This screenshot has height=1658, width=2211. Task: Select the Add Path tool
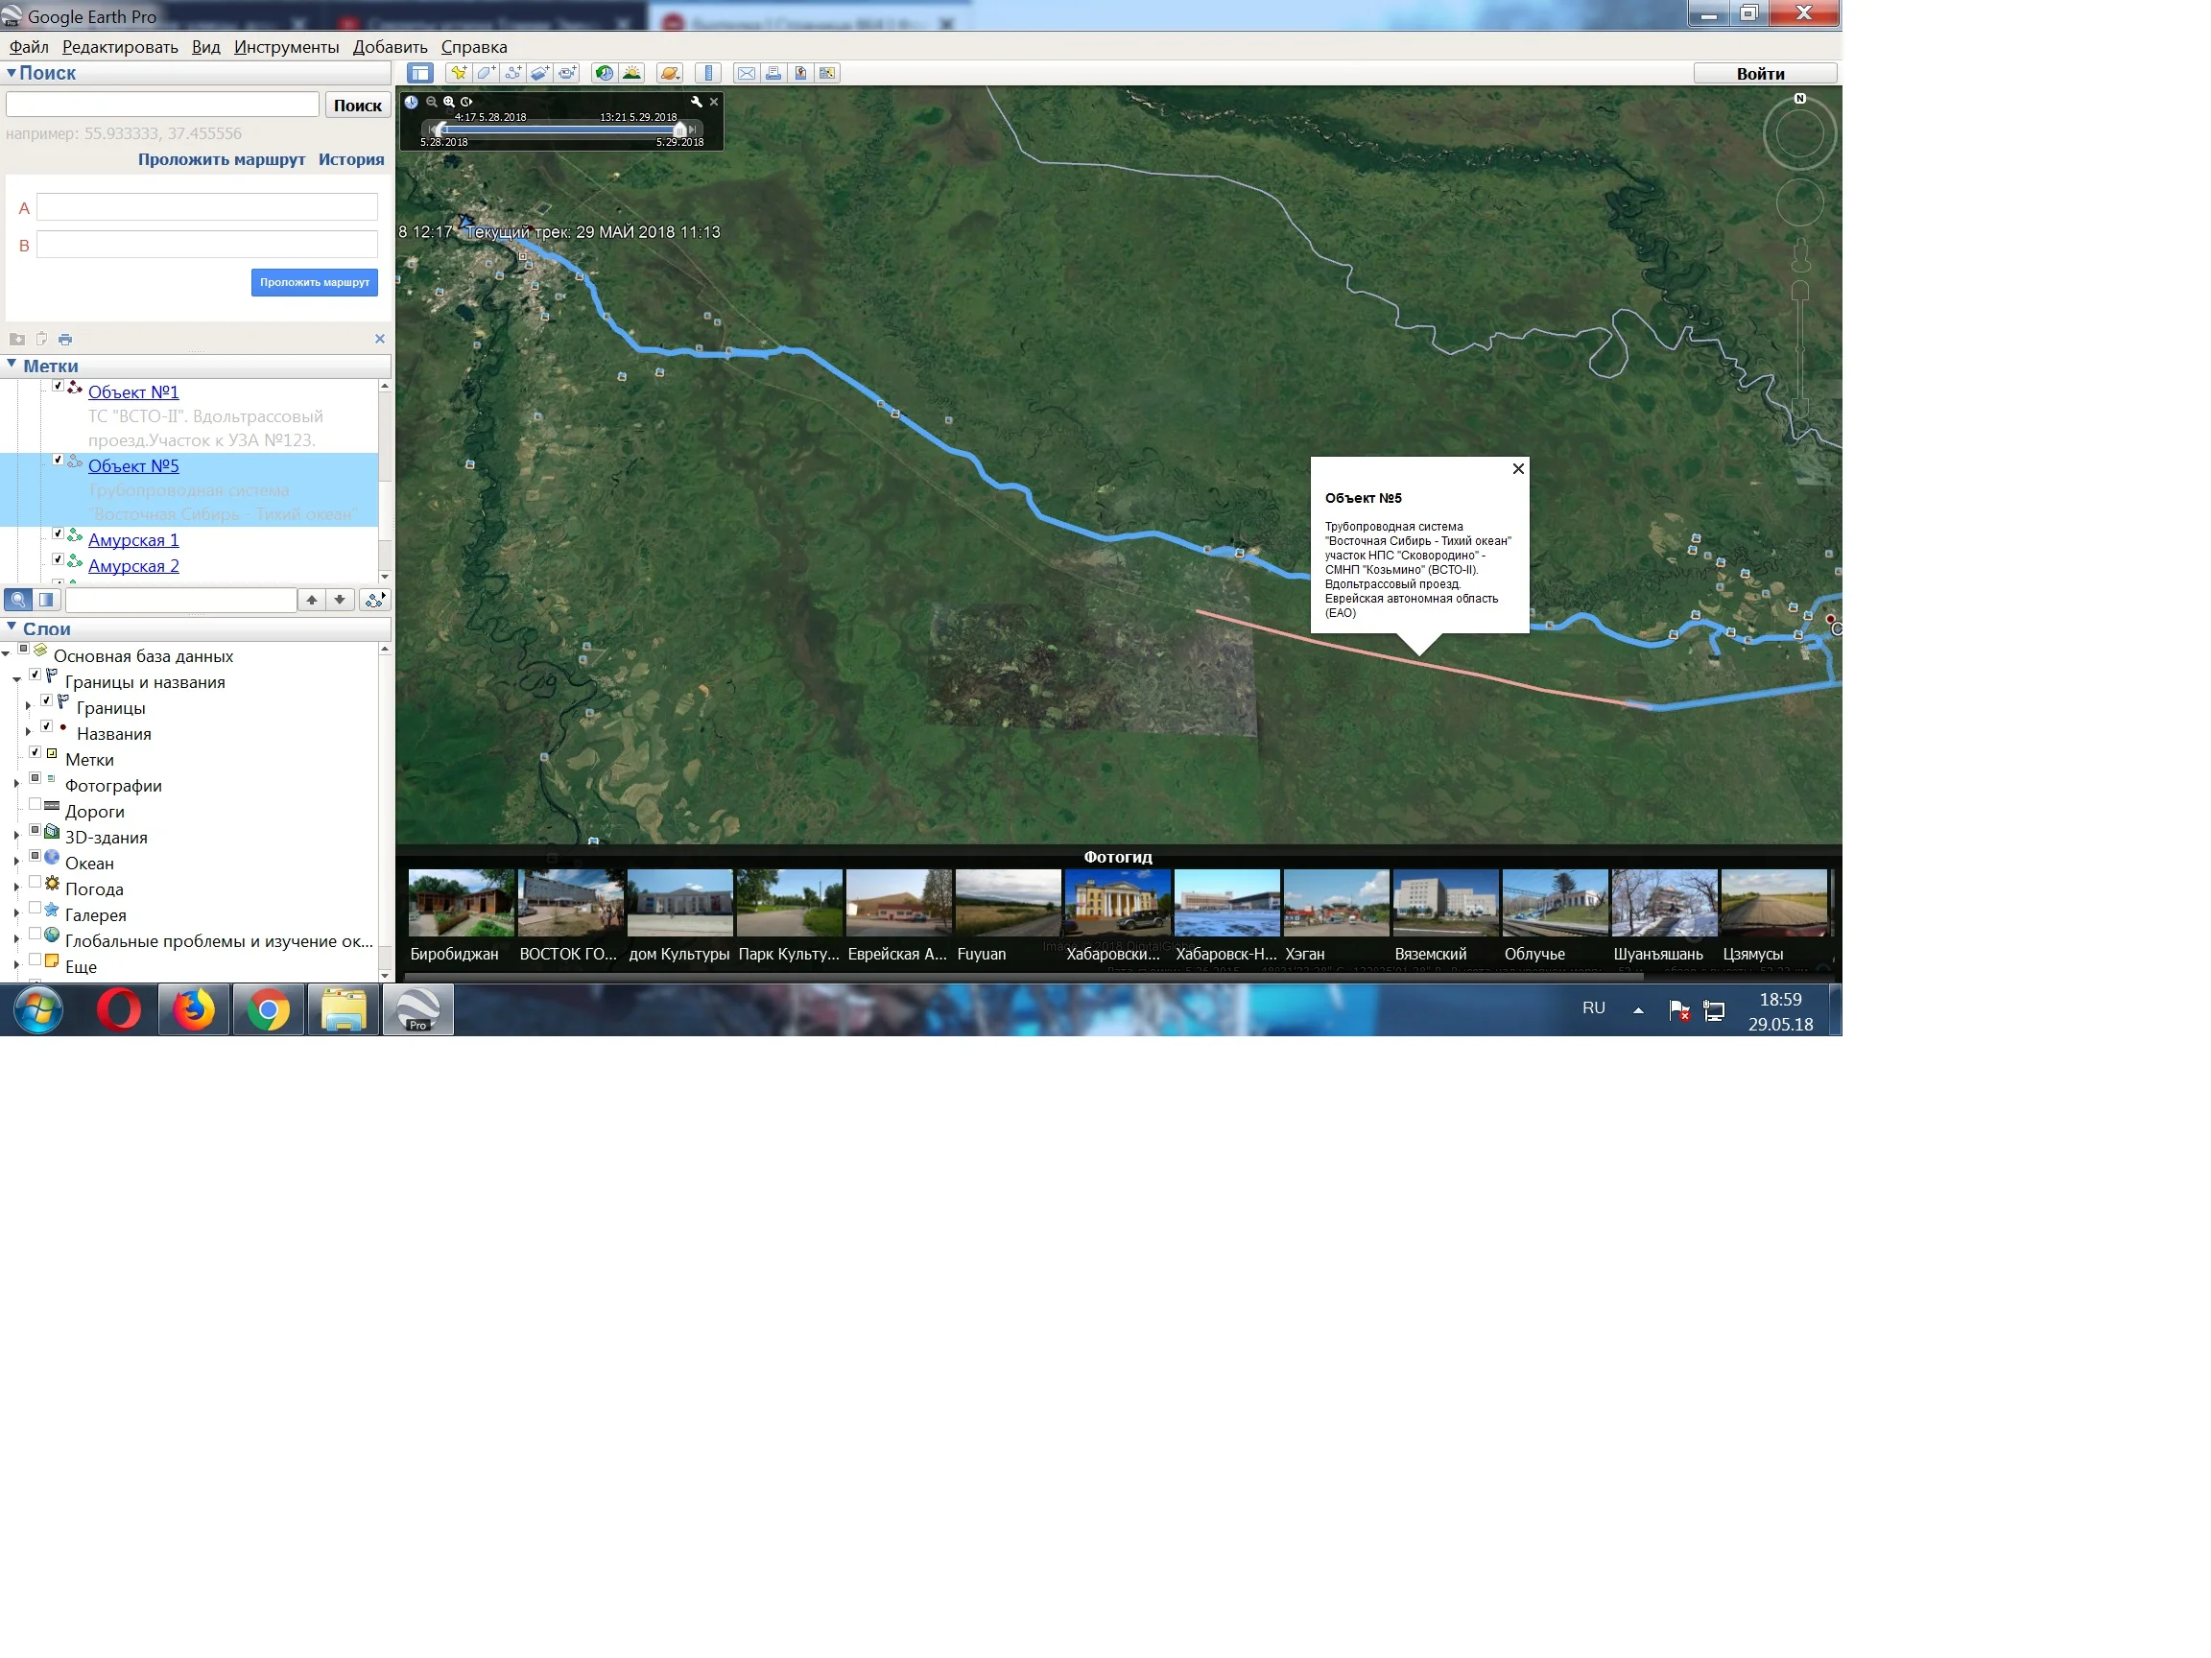(511, 73)
